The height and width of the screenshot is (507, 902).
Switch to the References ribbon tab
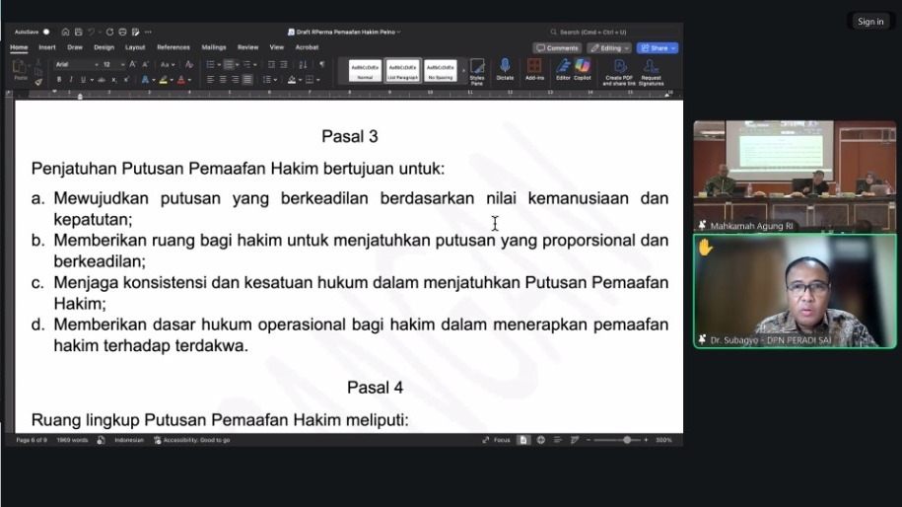[x=173, y=47]
